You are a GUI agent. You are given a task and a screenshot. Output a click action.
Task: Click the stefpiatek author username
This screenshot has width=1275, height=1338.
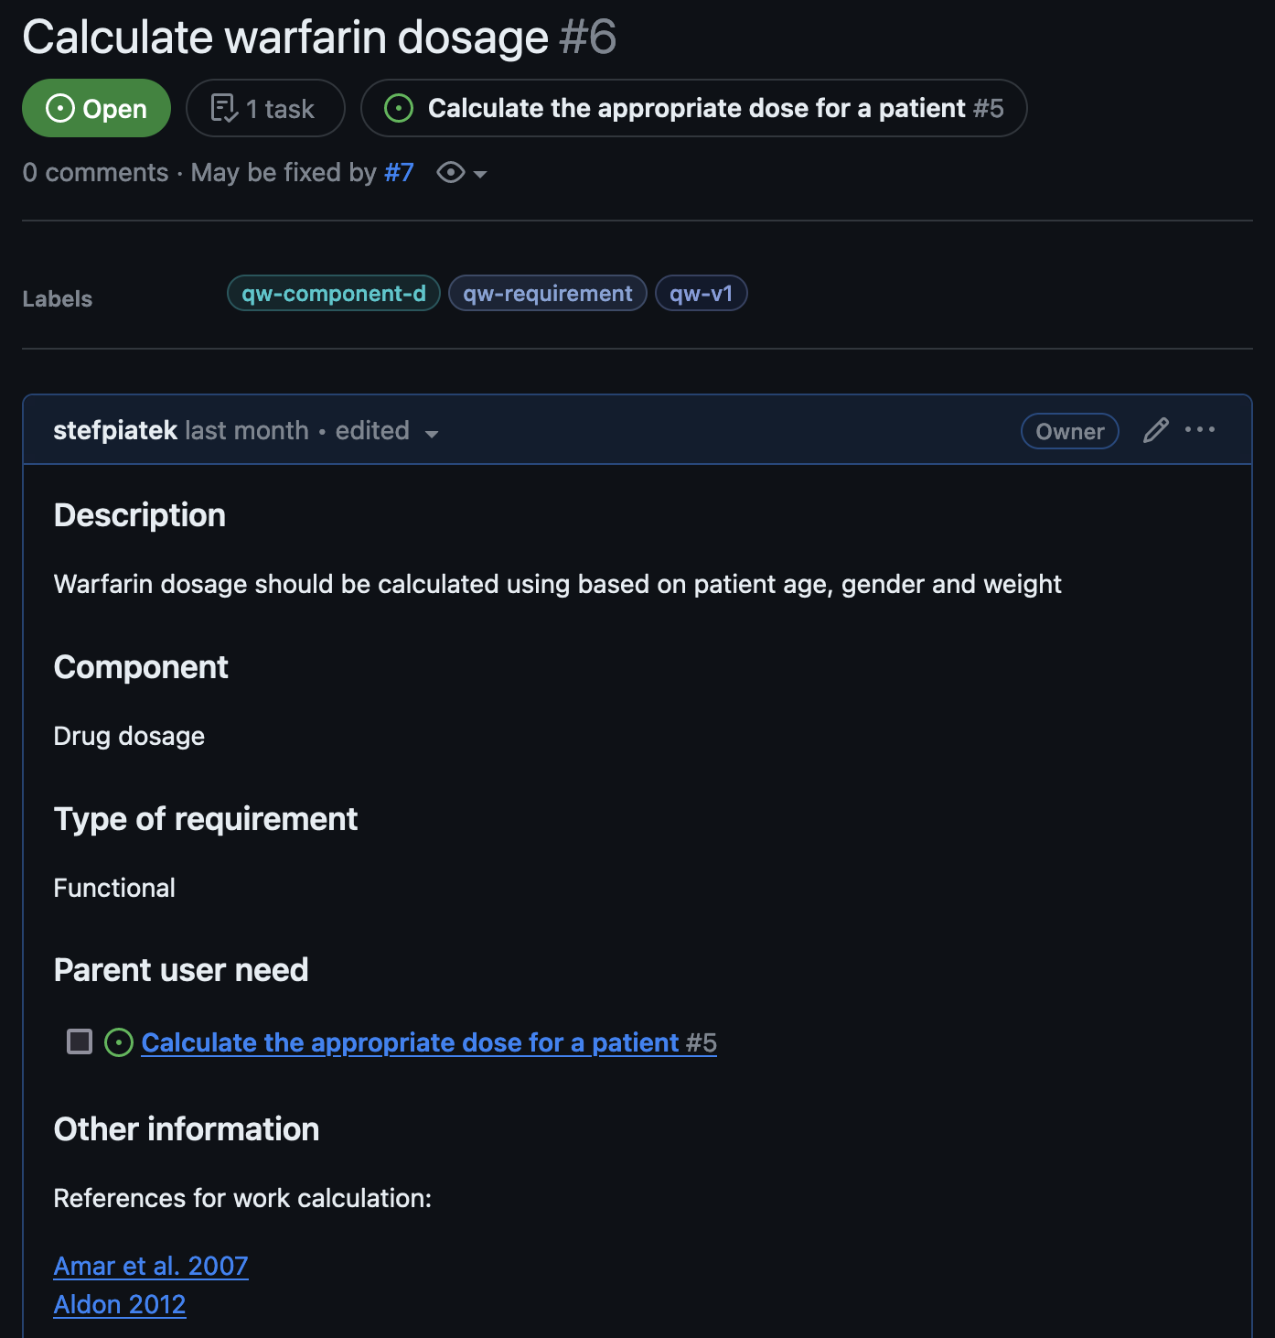(115, 430)
